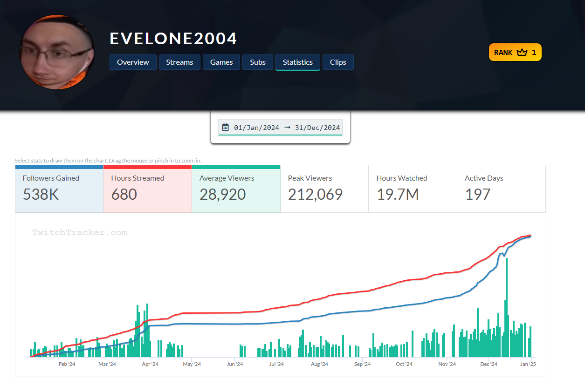Click the 19.7M hours watched value
The width and height of the screenshot is (585, 392).
[x=398, y=194]
